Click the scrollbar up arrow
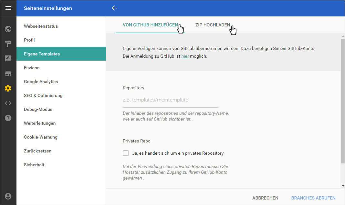 pyautogui.click(x=343, y=36)
